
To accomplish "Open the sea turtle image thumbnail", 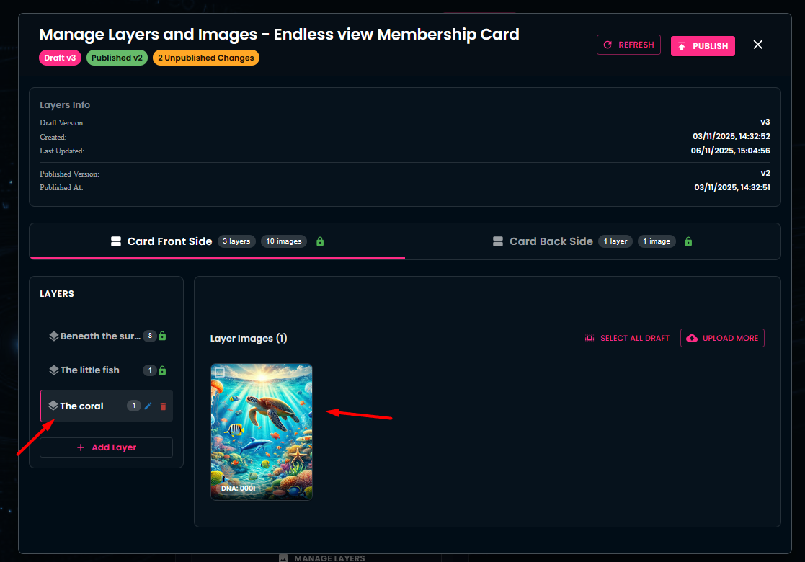I will coord(261,432).
